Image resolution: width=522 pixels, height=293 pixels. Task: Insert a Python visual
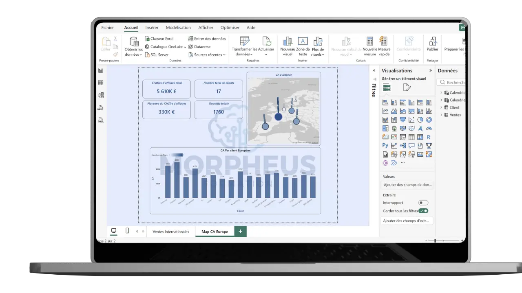click(x=385, y=145)
